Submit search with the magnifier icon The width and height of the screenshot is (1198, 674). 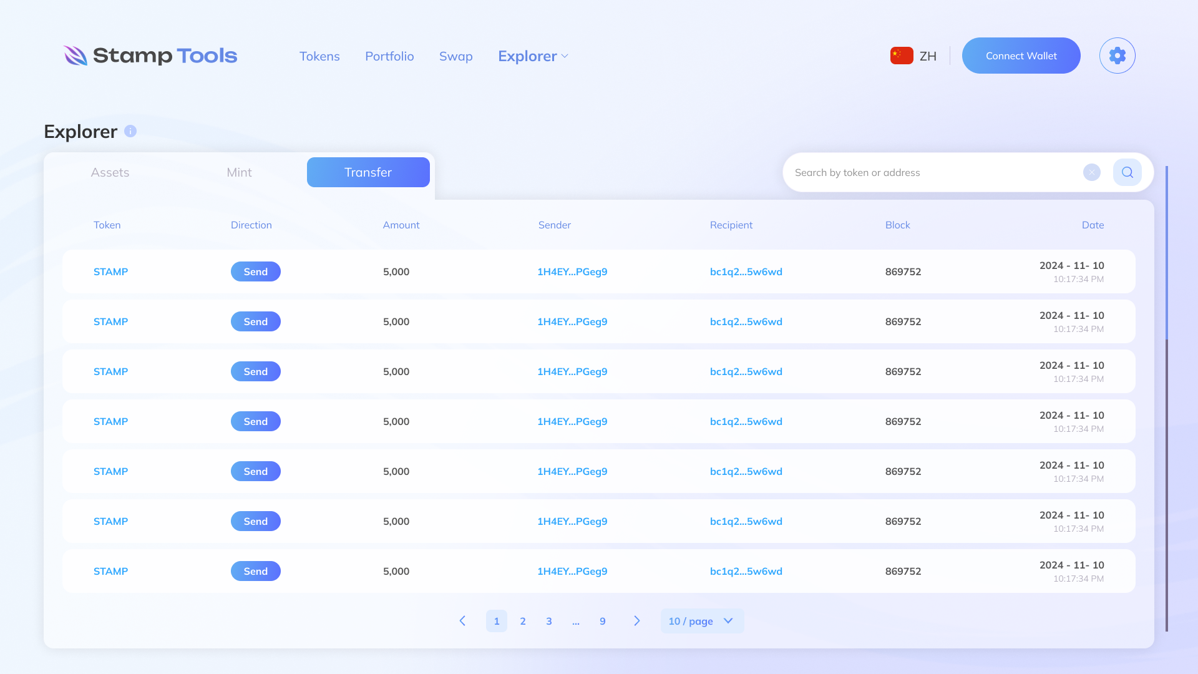click(1127, 172)
